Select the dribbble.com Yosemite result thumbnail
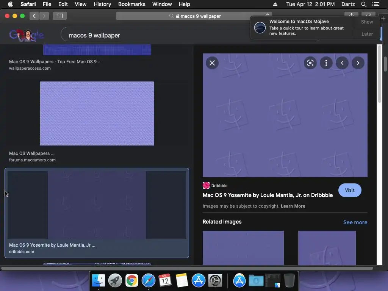 (97, 205)
